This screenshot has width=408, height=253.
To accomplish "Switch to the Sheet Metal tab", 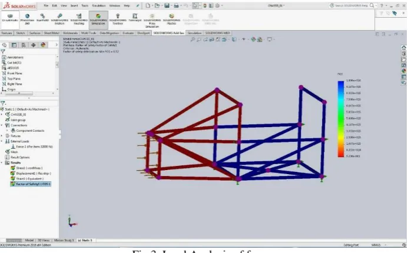I will point(52,33).
